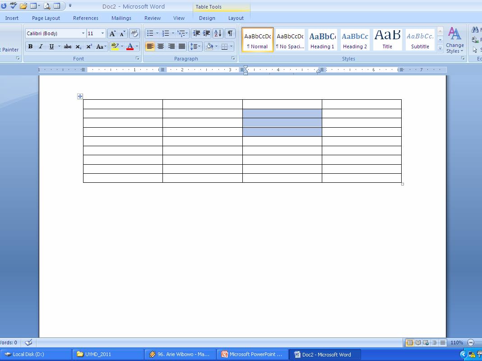Screen dimensions: 482x361
Task: Apply the Heading 1 style
Action: (x=322, y=40)
